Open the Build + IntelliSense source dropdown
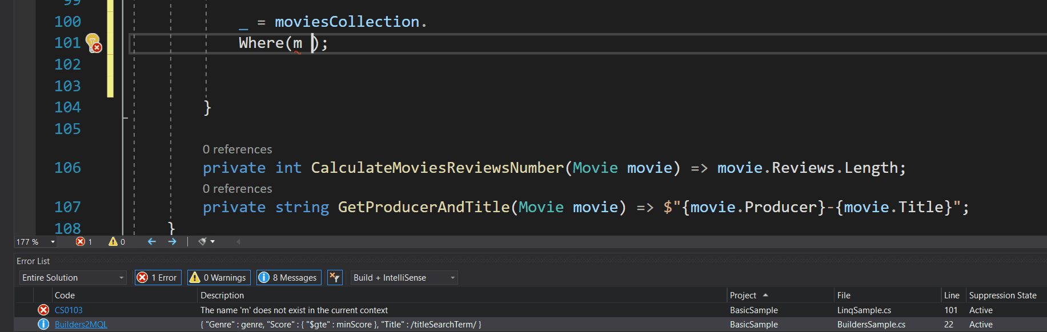The width and height of the screenshot is (1047, 332). [x=404, y=278]
